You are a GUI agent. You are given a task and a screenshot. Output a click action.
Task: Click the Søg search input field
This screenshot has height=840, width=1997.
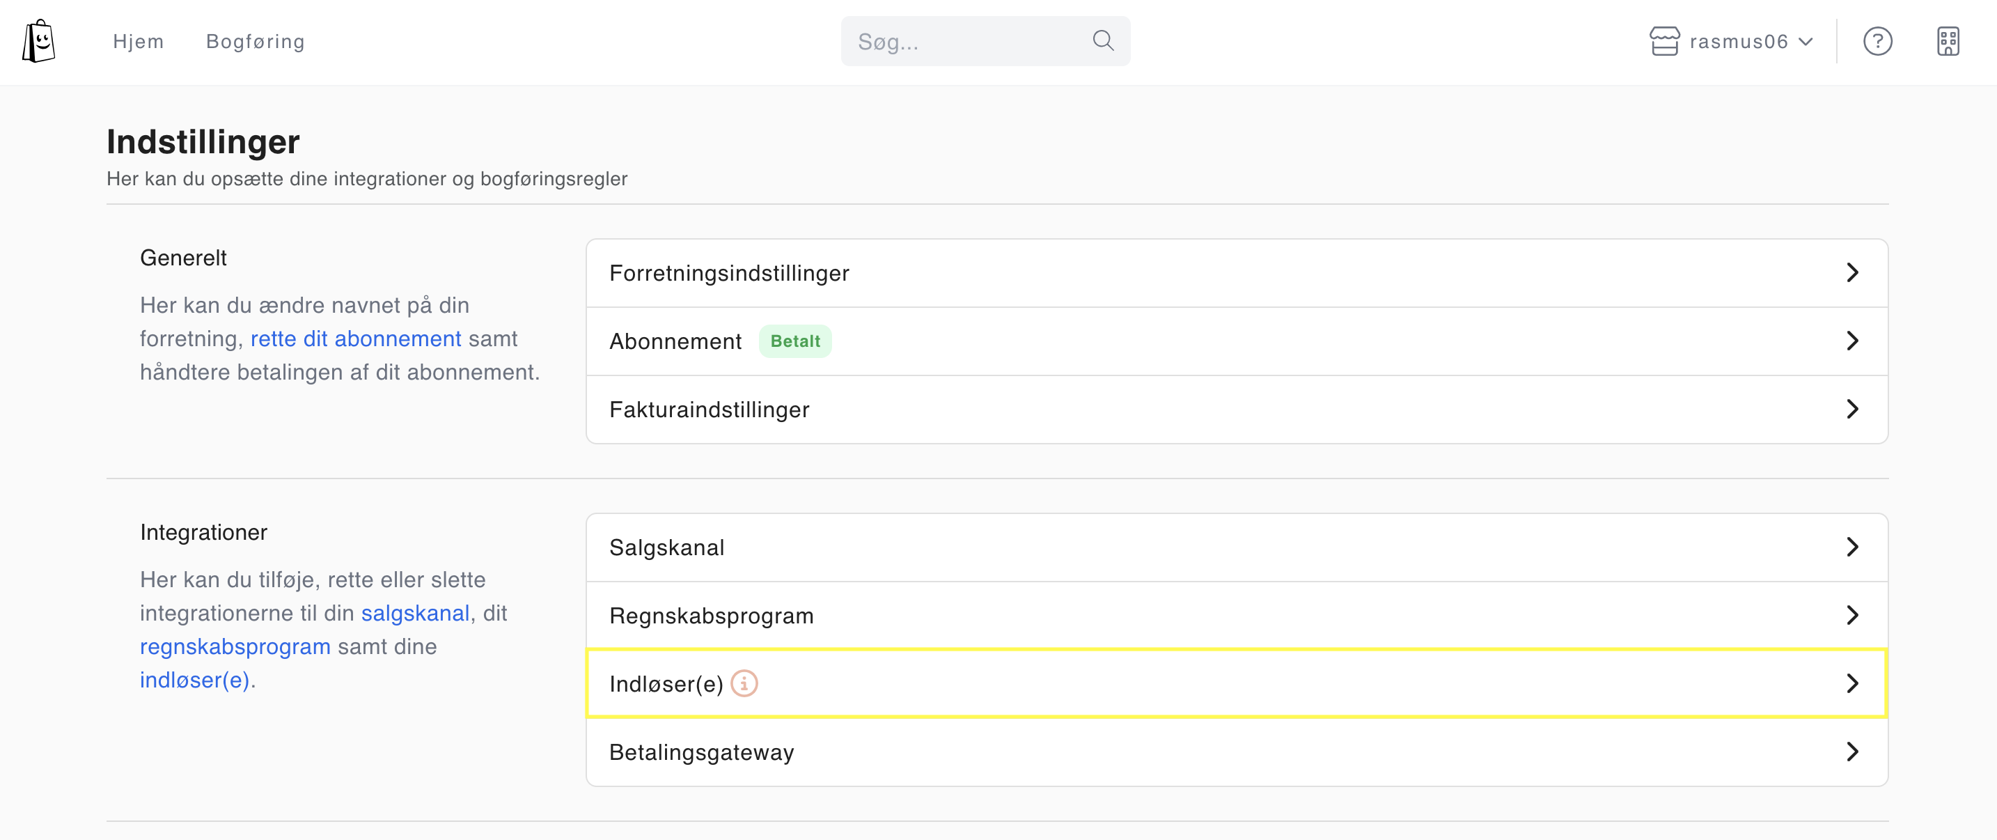tap(985, 41)
